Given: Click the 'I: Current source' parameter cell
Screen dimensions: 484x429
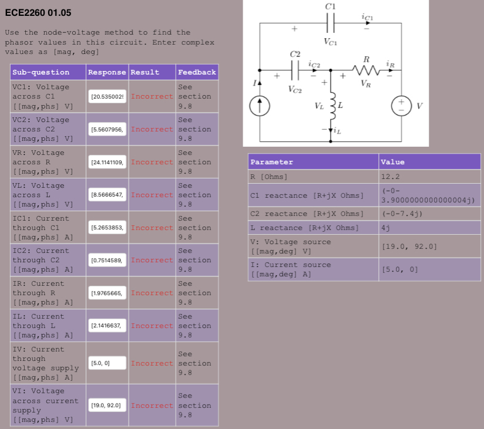Looking at the screenshot, I should click(313, 269).
